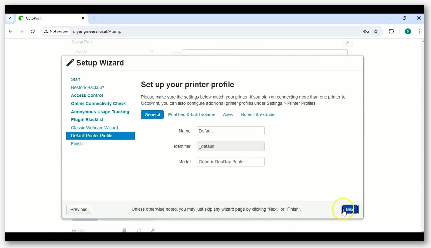
Task: Bookmark this page with star icon
Action: click(x=376, y=31)
